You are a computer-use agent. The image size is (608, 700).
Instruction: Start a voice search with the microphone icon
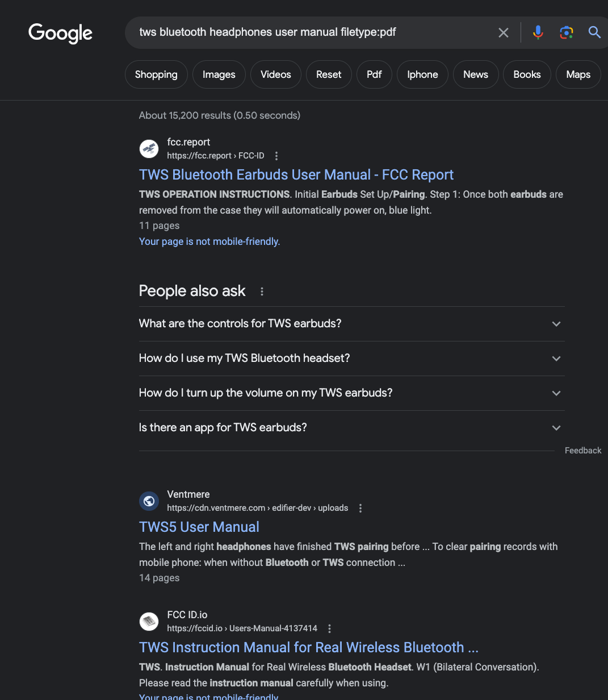click(537, 32)
